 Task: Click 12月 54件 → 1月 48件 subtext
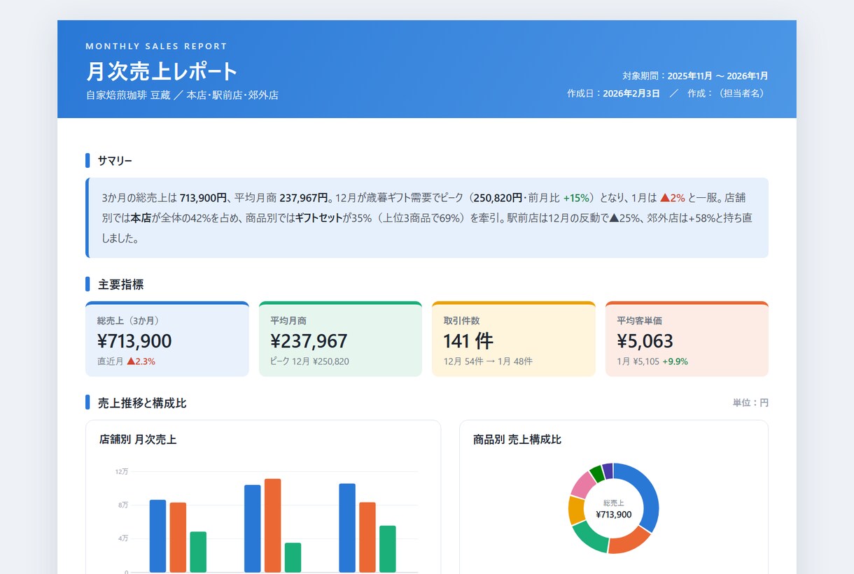488,361
